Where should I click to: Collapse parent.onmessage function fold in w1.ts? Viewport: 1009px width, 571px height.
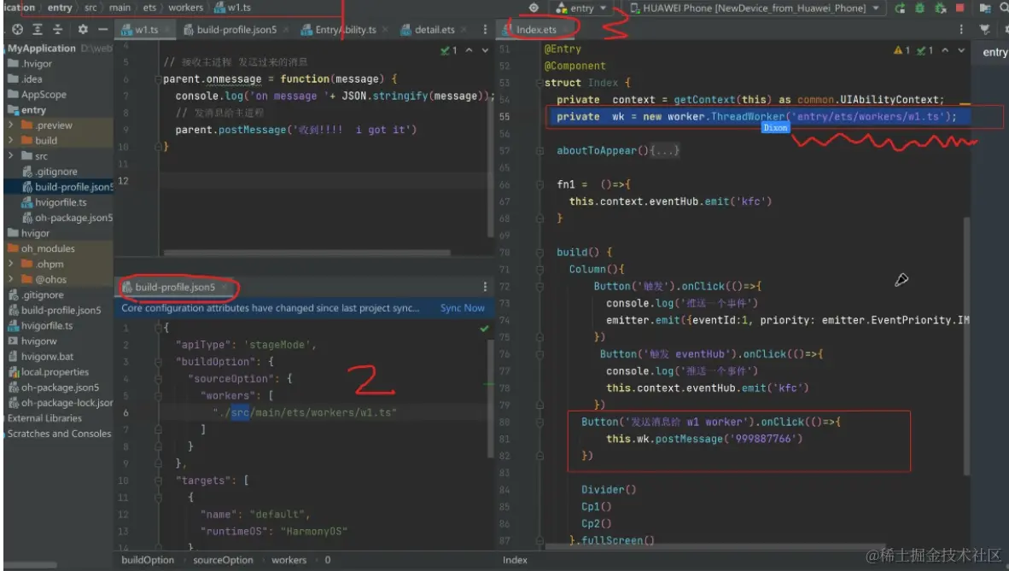tap(158, 79)
